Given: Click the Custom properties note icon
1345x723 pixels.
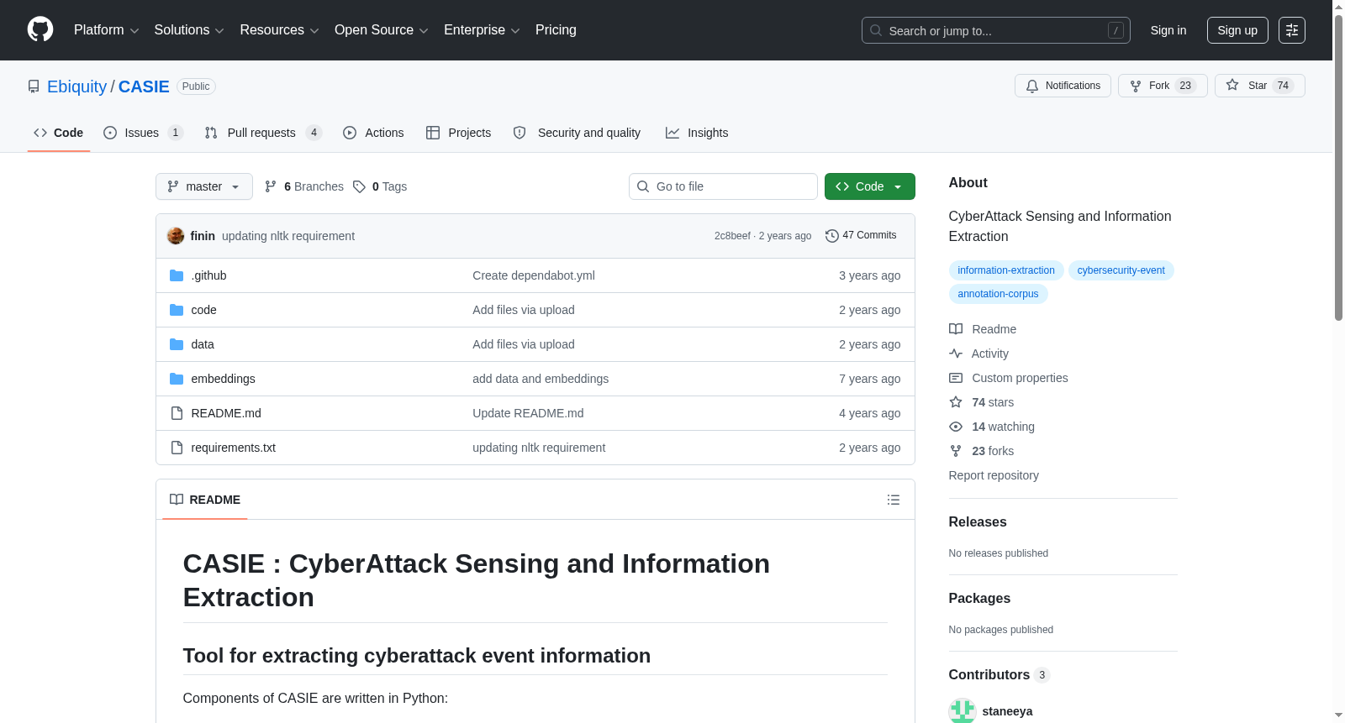Looking at the screenshot, I should pyautogui.click(x=956, y=378).
